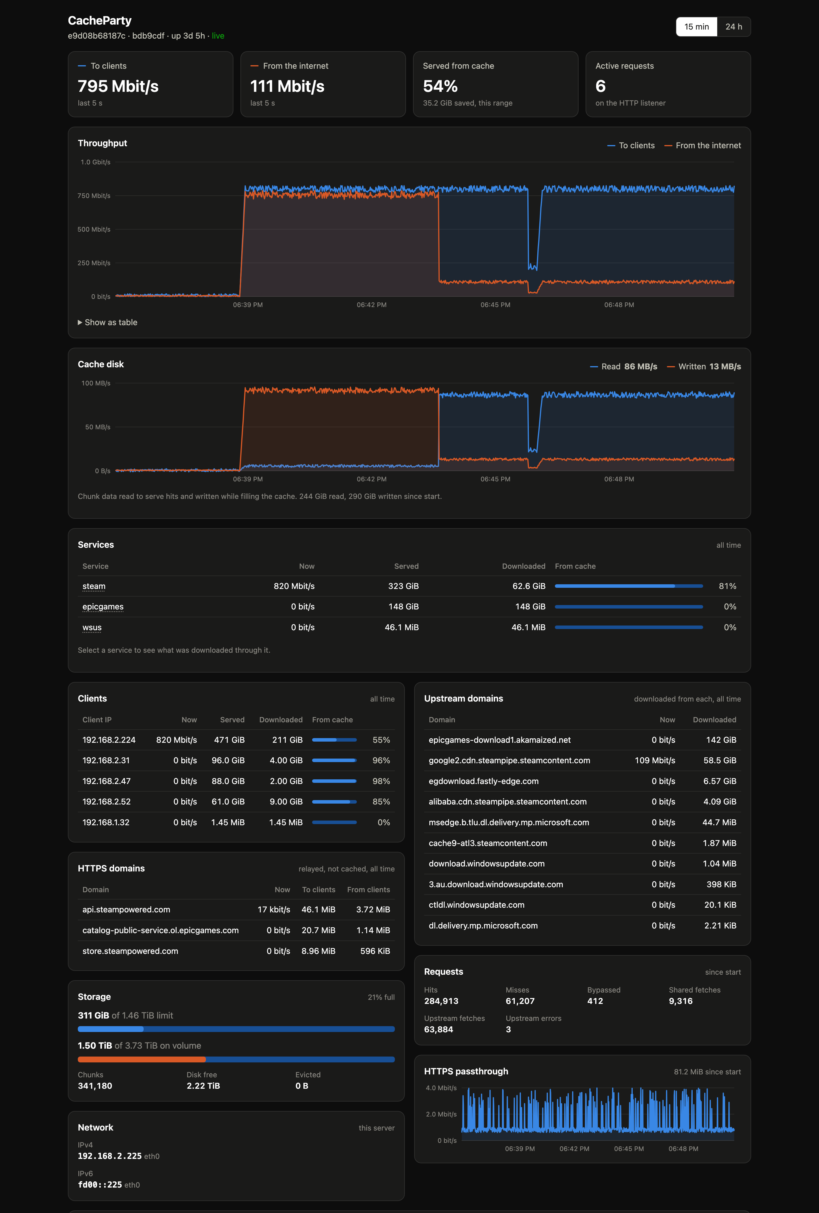Click client IP 192.168.2.224
819x1213 pixels.
pos(109,740)
